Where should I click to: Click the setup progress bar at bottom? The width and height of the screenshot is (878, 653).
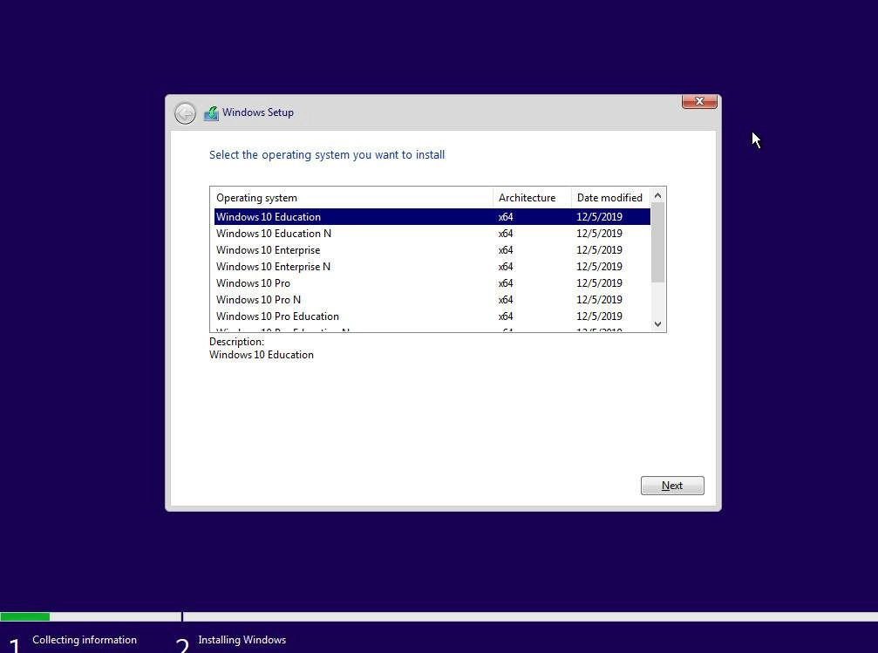click(x=439, y=616)
